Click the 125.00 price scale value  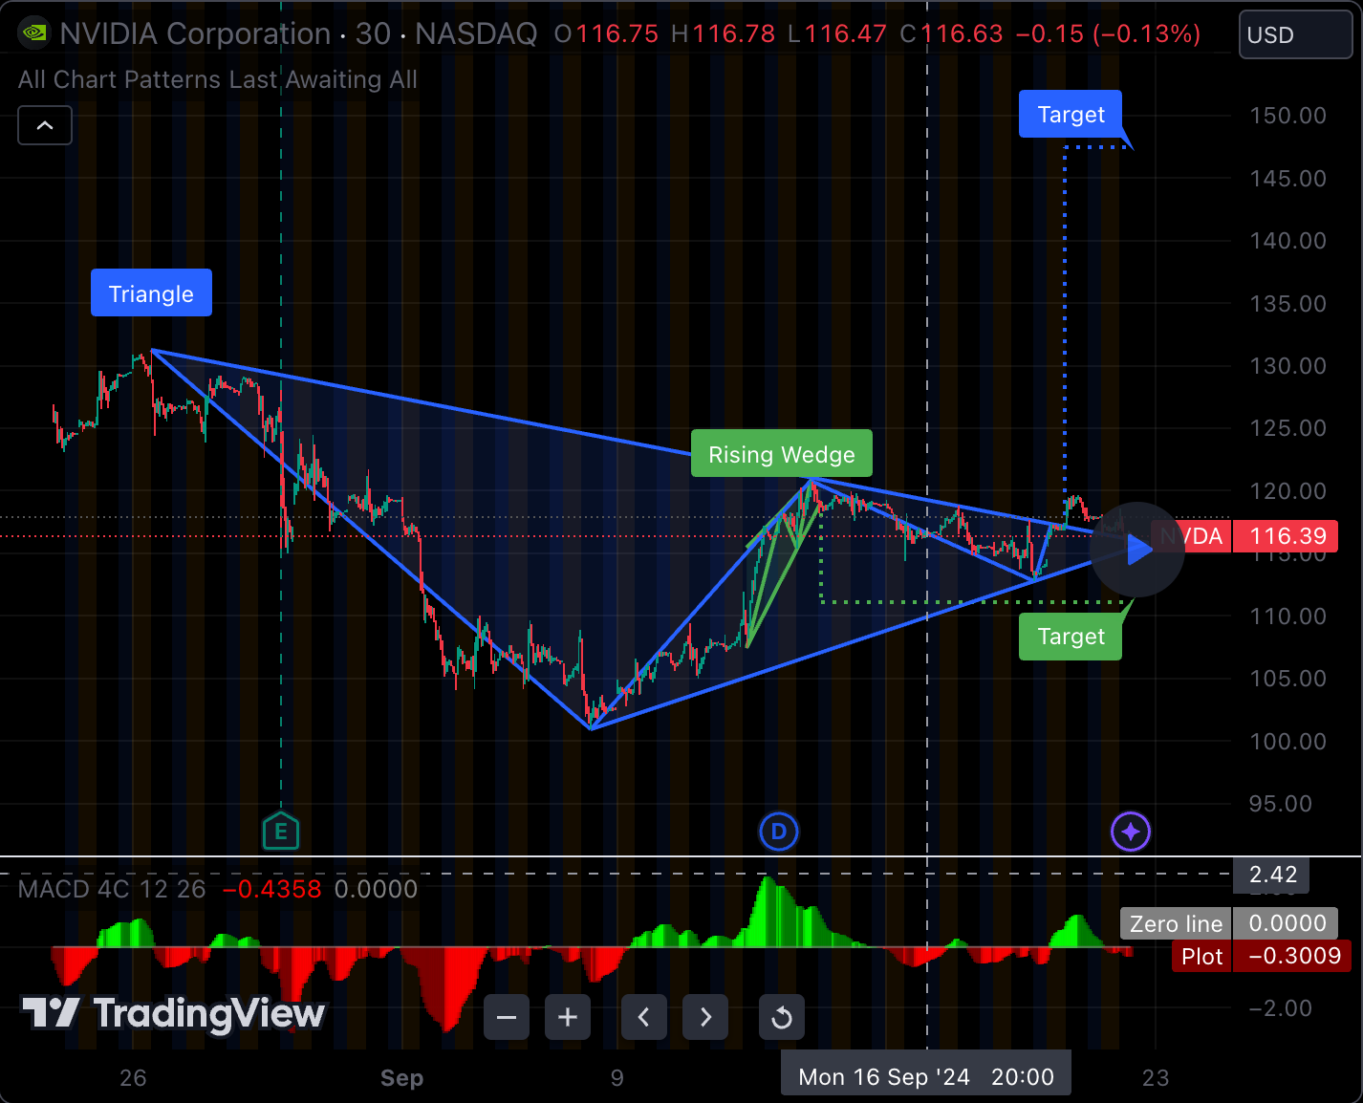[x=1287, y=428]
